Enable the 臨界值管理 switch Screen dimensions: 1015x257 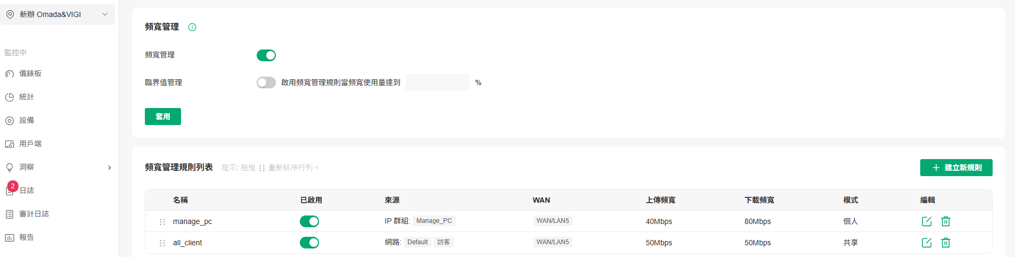(266, 82)
